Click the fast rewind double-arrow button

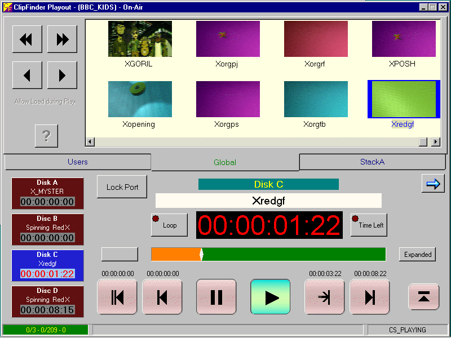coord(26,39)
